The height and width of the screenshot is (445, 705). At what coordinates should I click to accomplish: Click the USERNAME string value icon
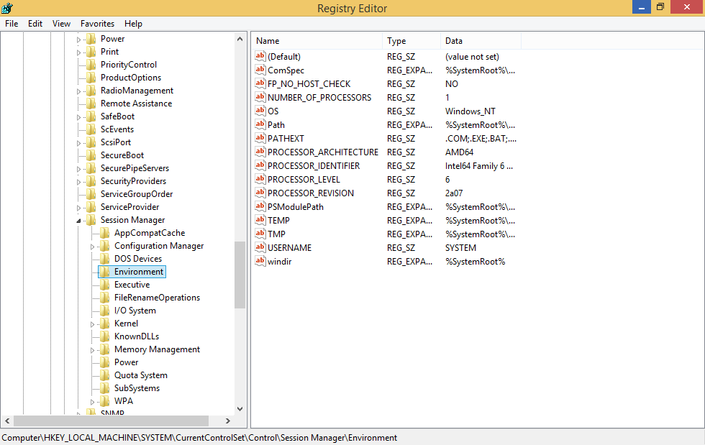(260, 247)
